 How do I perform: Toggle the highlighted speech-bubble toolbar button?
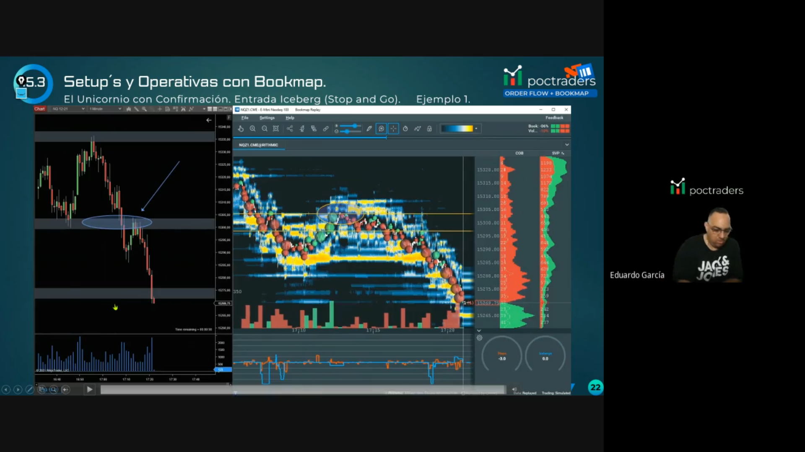[381, 129]
